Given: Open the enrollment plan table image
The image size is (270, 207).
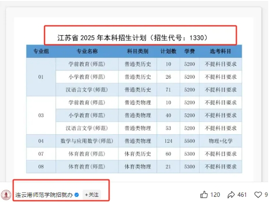Looking at the screenshot, I should coord(134,99).
